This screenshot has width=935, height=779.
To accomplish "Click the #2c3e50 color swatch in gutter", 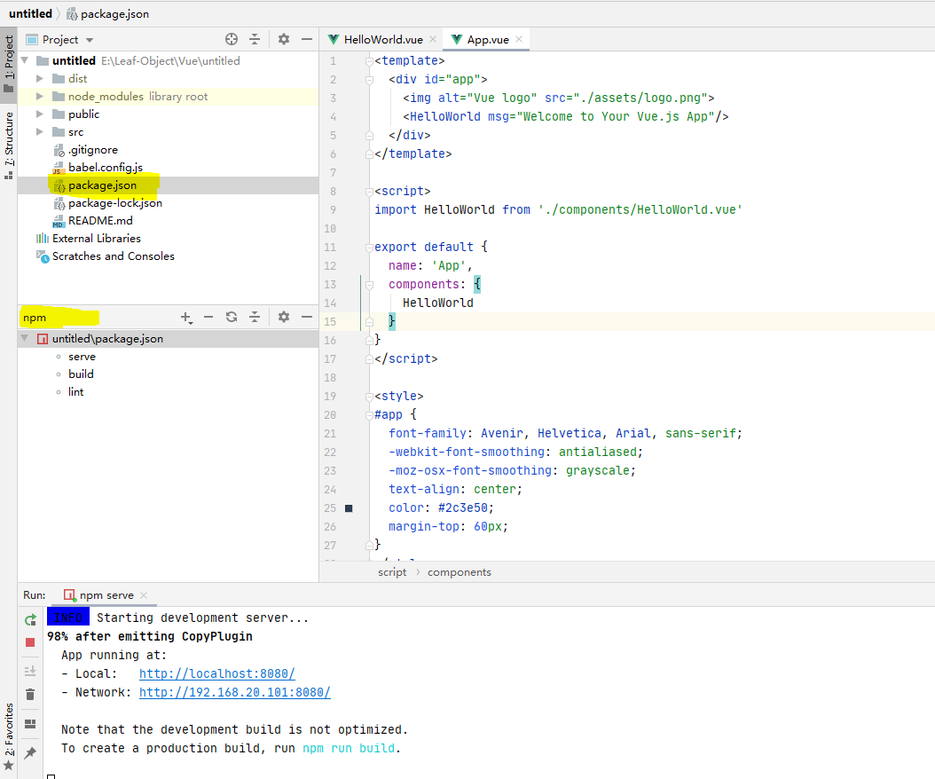I will pyautogui.click(x=349, y=508).
